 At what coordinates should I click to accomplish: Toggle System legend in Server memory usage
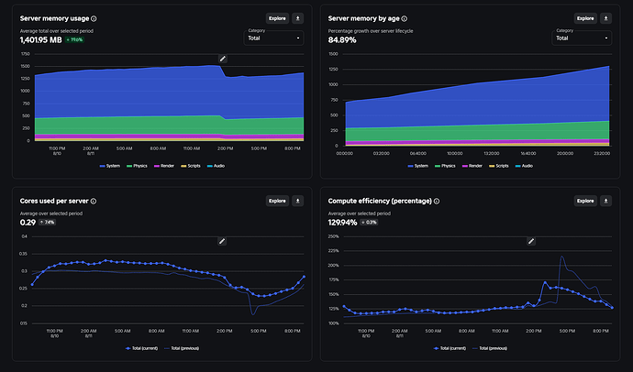point(110,166)
